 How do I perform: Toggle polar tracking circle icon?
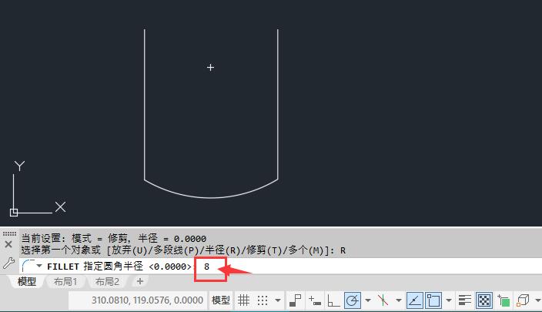coord(353,300)
